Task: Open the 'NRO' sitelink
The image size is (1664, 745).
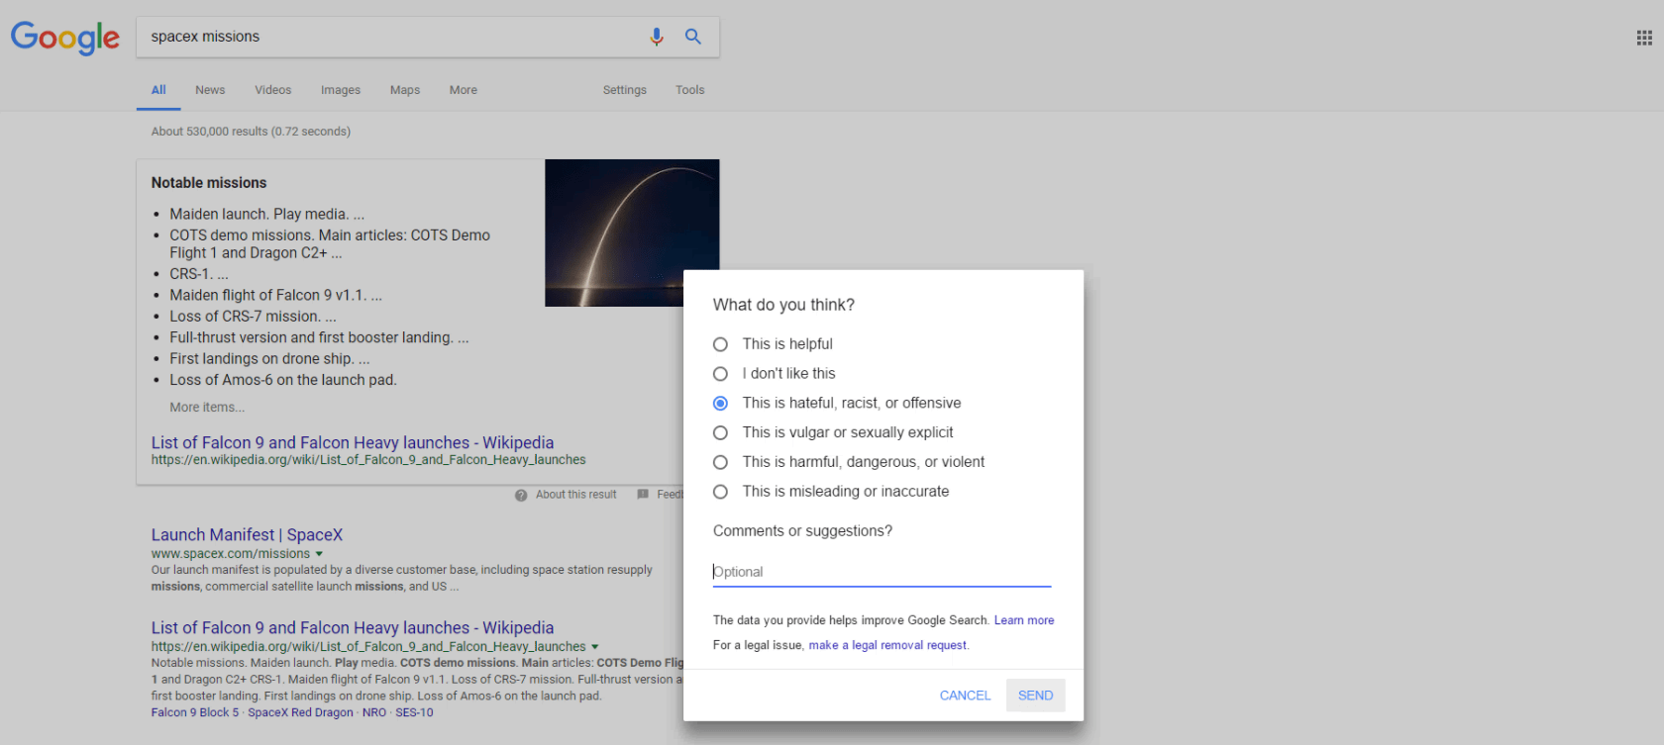Action: pos(374,712)
